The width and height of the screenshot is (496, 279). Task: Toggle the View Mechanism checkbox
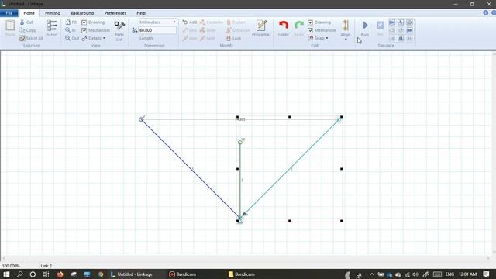point(84,30)
